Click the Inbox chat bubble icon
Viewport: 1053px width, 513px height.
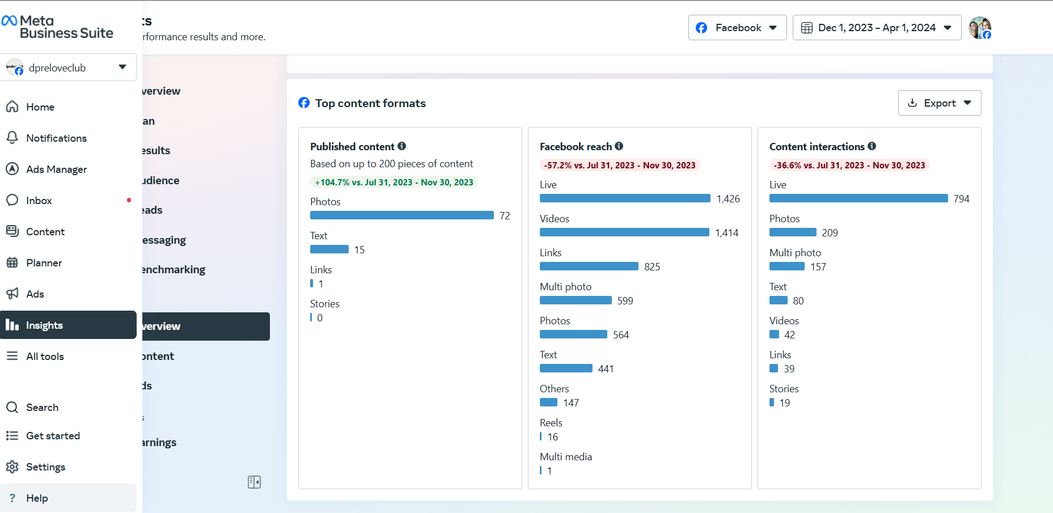[12, 200]
